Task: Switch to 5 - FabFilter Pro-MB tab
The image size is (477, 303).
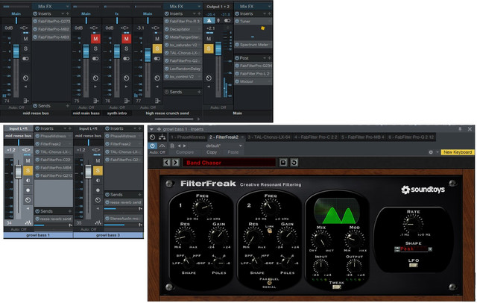Action: pos(363,137)
